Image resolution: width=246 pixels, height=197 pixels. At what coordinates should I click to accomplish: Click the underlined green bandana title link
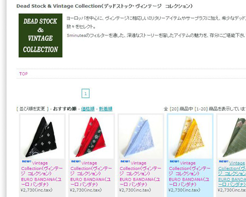pos(232,174)
